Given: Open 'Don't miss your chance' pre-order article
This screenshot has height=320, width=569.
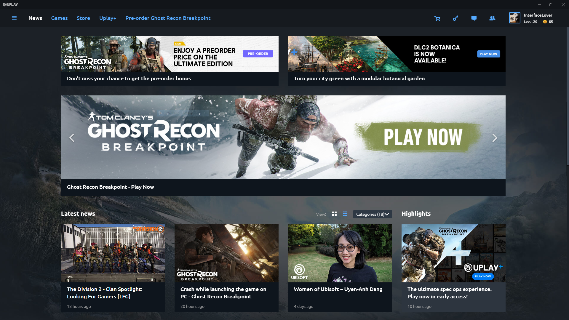Looking at the screenshot, I should (129, 79).
